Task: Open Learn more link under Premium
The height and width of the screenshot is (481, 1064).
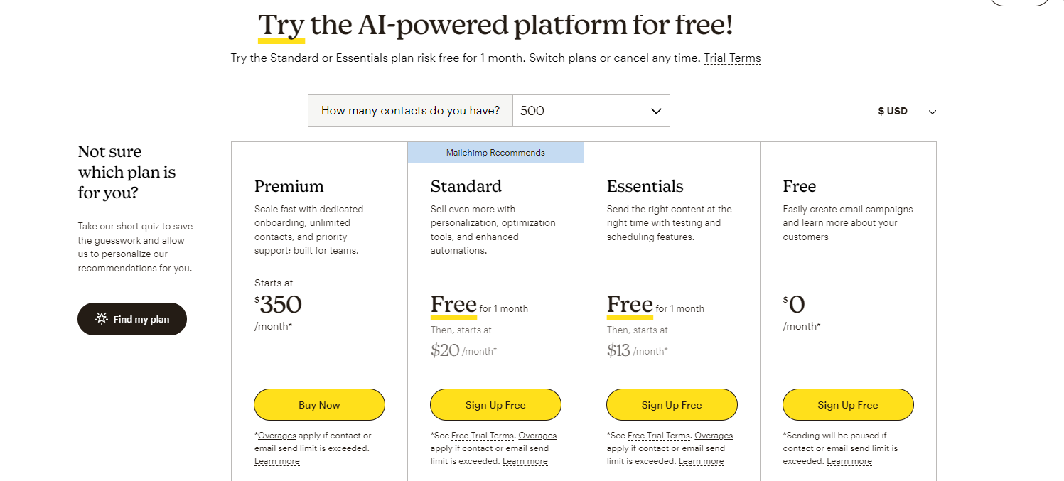Action: coord(277,462)
